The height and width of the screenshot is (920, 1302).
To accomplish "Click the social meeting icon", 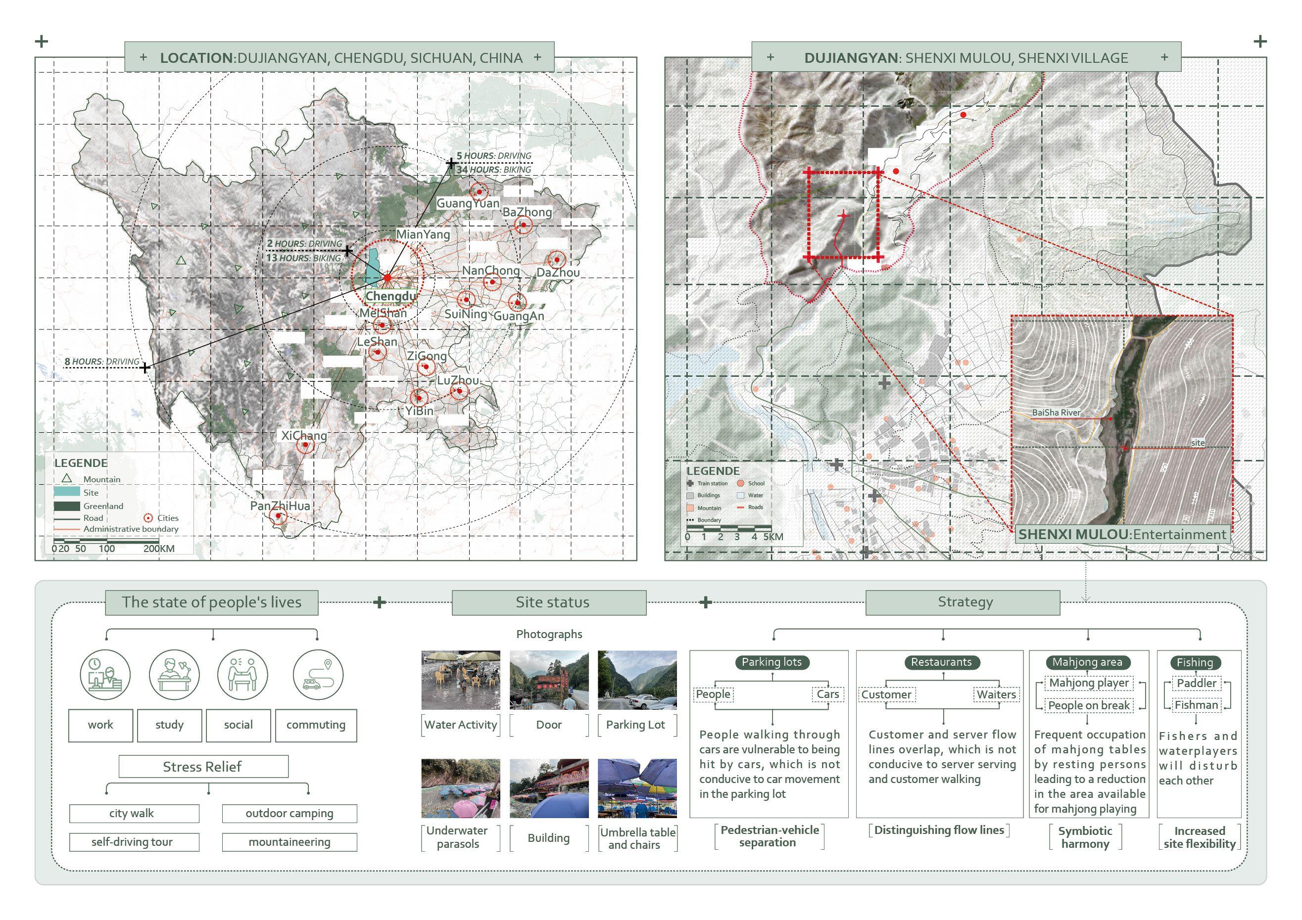I will (242, 675).
